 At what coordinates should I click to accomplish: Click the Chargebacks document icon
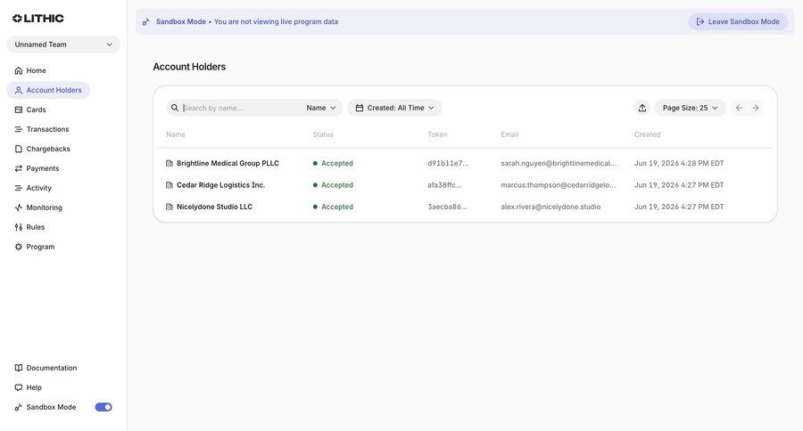(x=19, y=149)
